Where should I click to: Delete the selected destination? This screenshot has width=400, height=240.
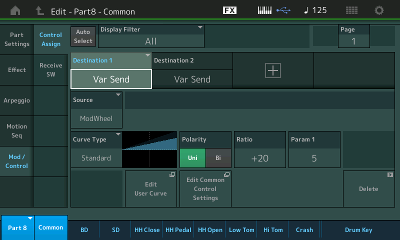click(368, 188)
